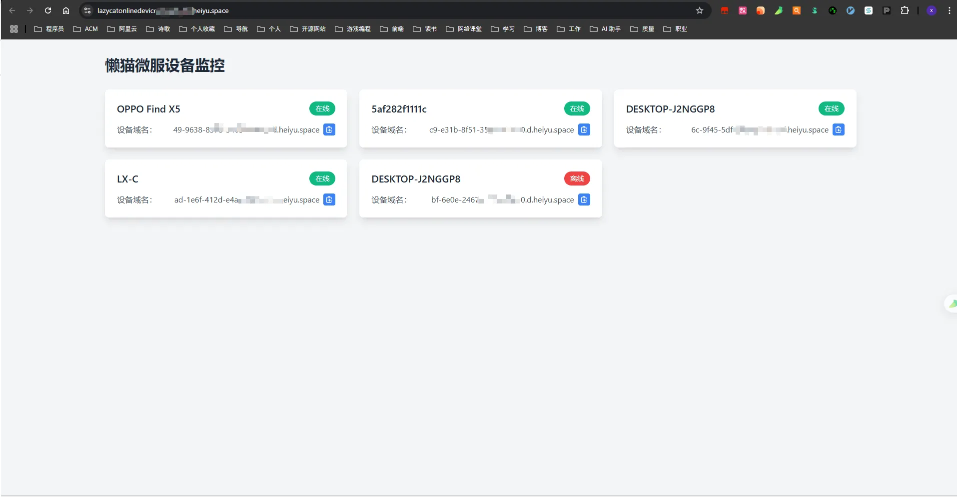Go to browser home page
This screenshot has height=497, width=957.
(x=66, y=10)
